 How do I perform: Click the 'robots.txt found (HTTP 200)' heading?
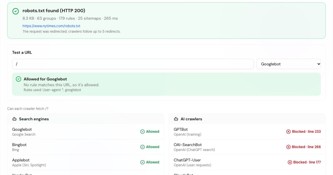[54, 11]
